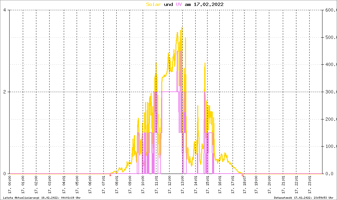Click time label '17. 13:00'
The image size is (337, 200).
182,185
